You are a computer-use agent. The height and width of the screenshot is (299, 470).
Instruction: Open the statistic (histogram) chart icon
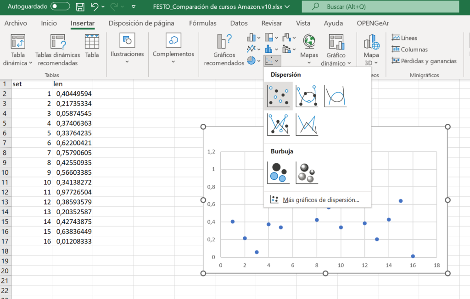[269, 49]
